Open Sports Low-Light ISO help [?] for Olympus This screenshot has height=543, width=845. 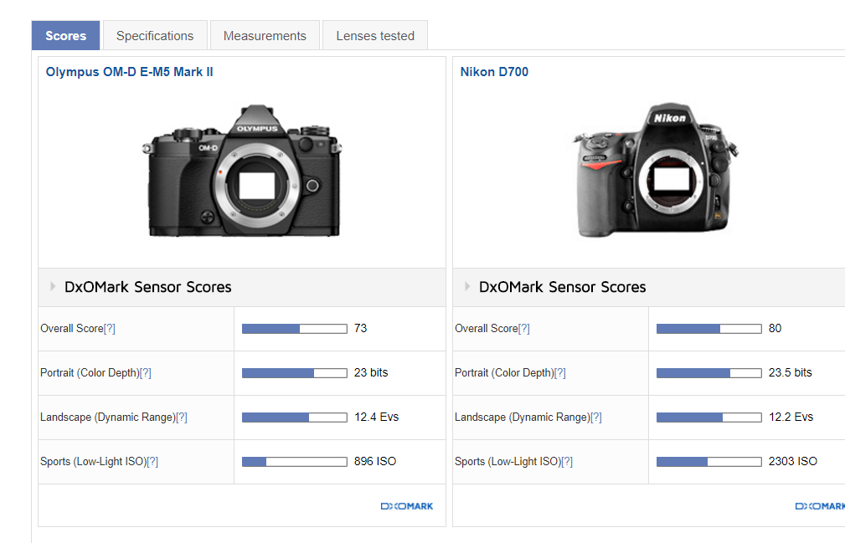[x=152, y=462]
